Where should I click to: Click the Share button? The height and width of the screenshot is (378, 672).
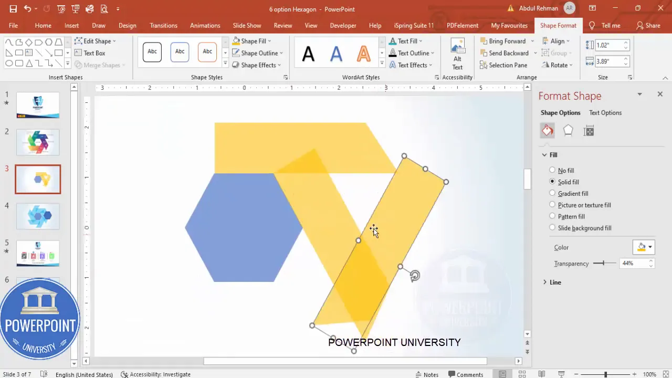(x=648, y=25)
